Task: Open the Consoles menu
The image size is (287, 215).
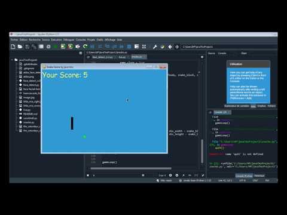Action: click(81, 40)
